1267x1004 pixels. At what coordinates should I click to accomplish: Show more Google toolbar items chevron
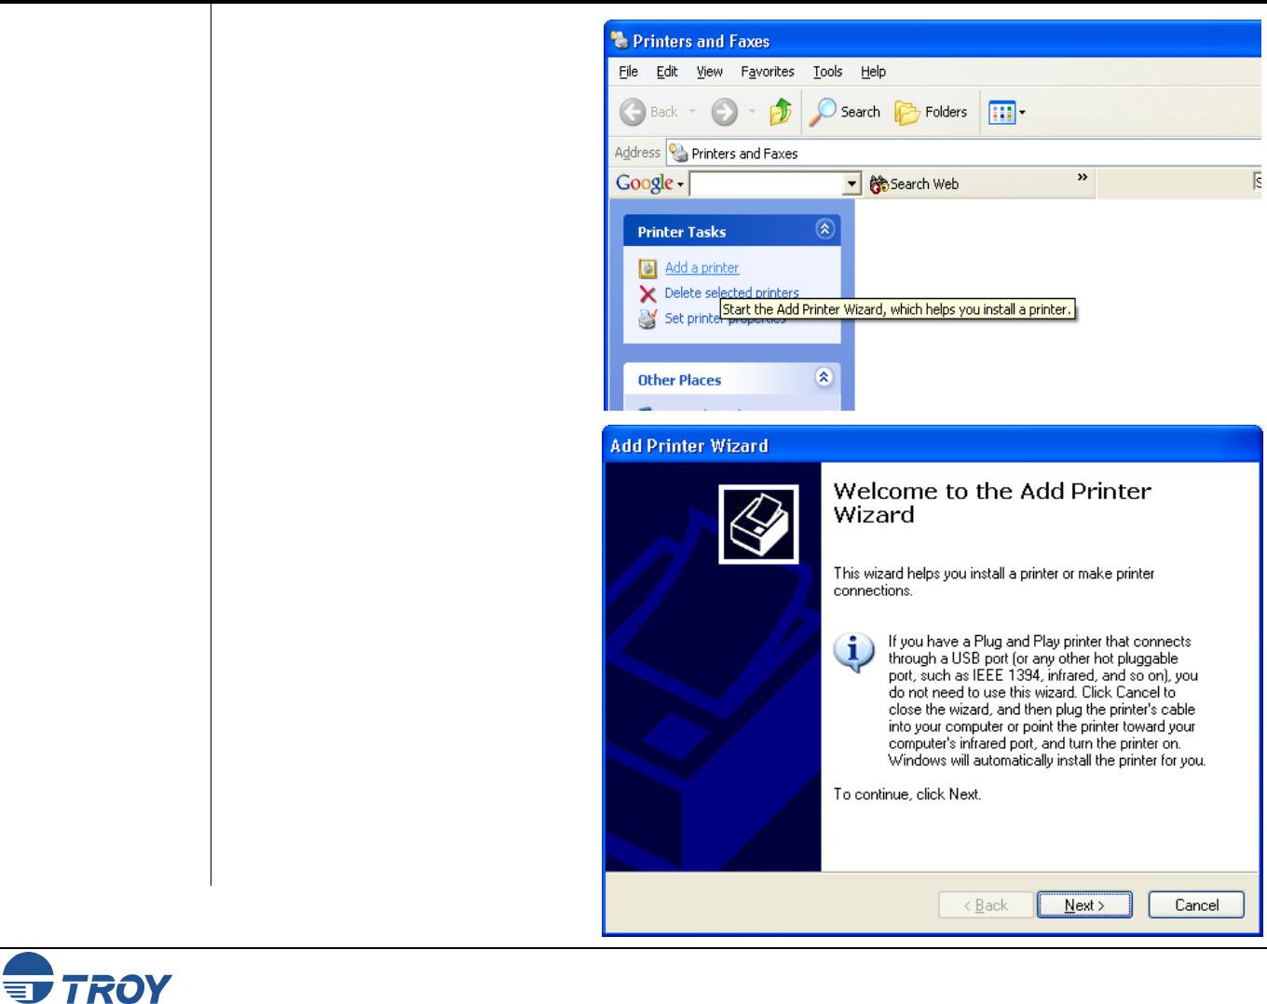(x=1083, y=177)
